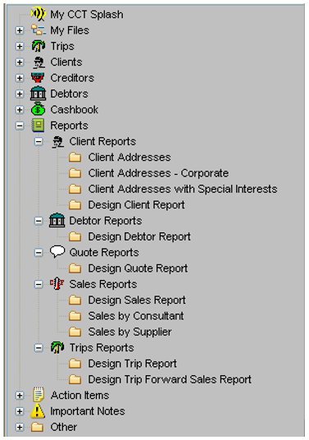The width and height of the screenshot is (309, 440).
Task: Click the Design Debtor Report folder icon
Action: pos(75,236)
